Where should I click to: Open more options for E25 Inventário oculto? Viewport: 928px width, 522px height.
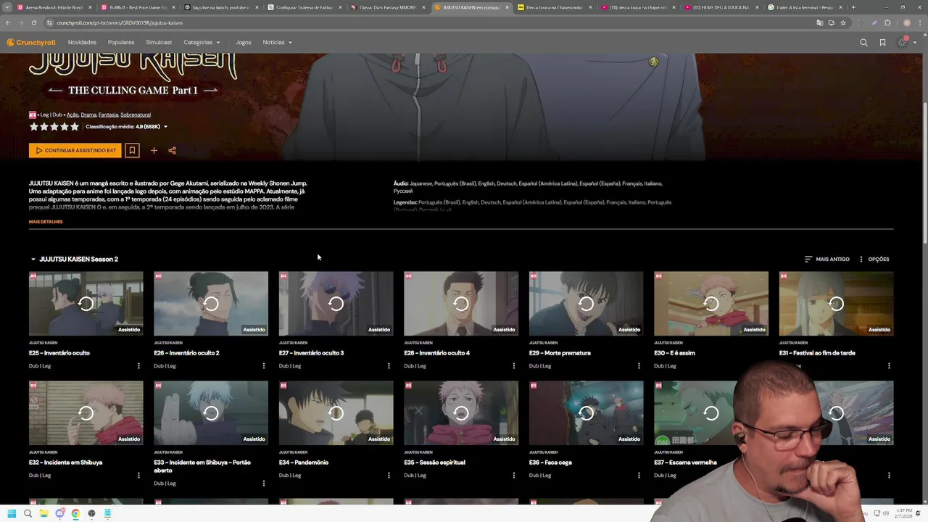(138, 365)
